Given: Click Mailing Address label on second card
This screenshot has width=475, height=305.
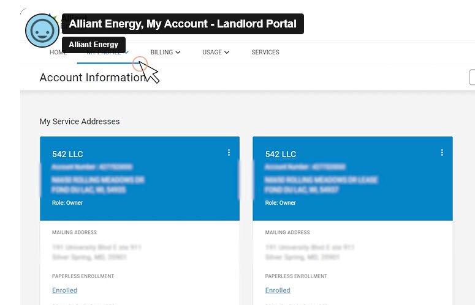Looking at the screenshot, I should [x=287, y=232].
